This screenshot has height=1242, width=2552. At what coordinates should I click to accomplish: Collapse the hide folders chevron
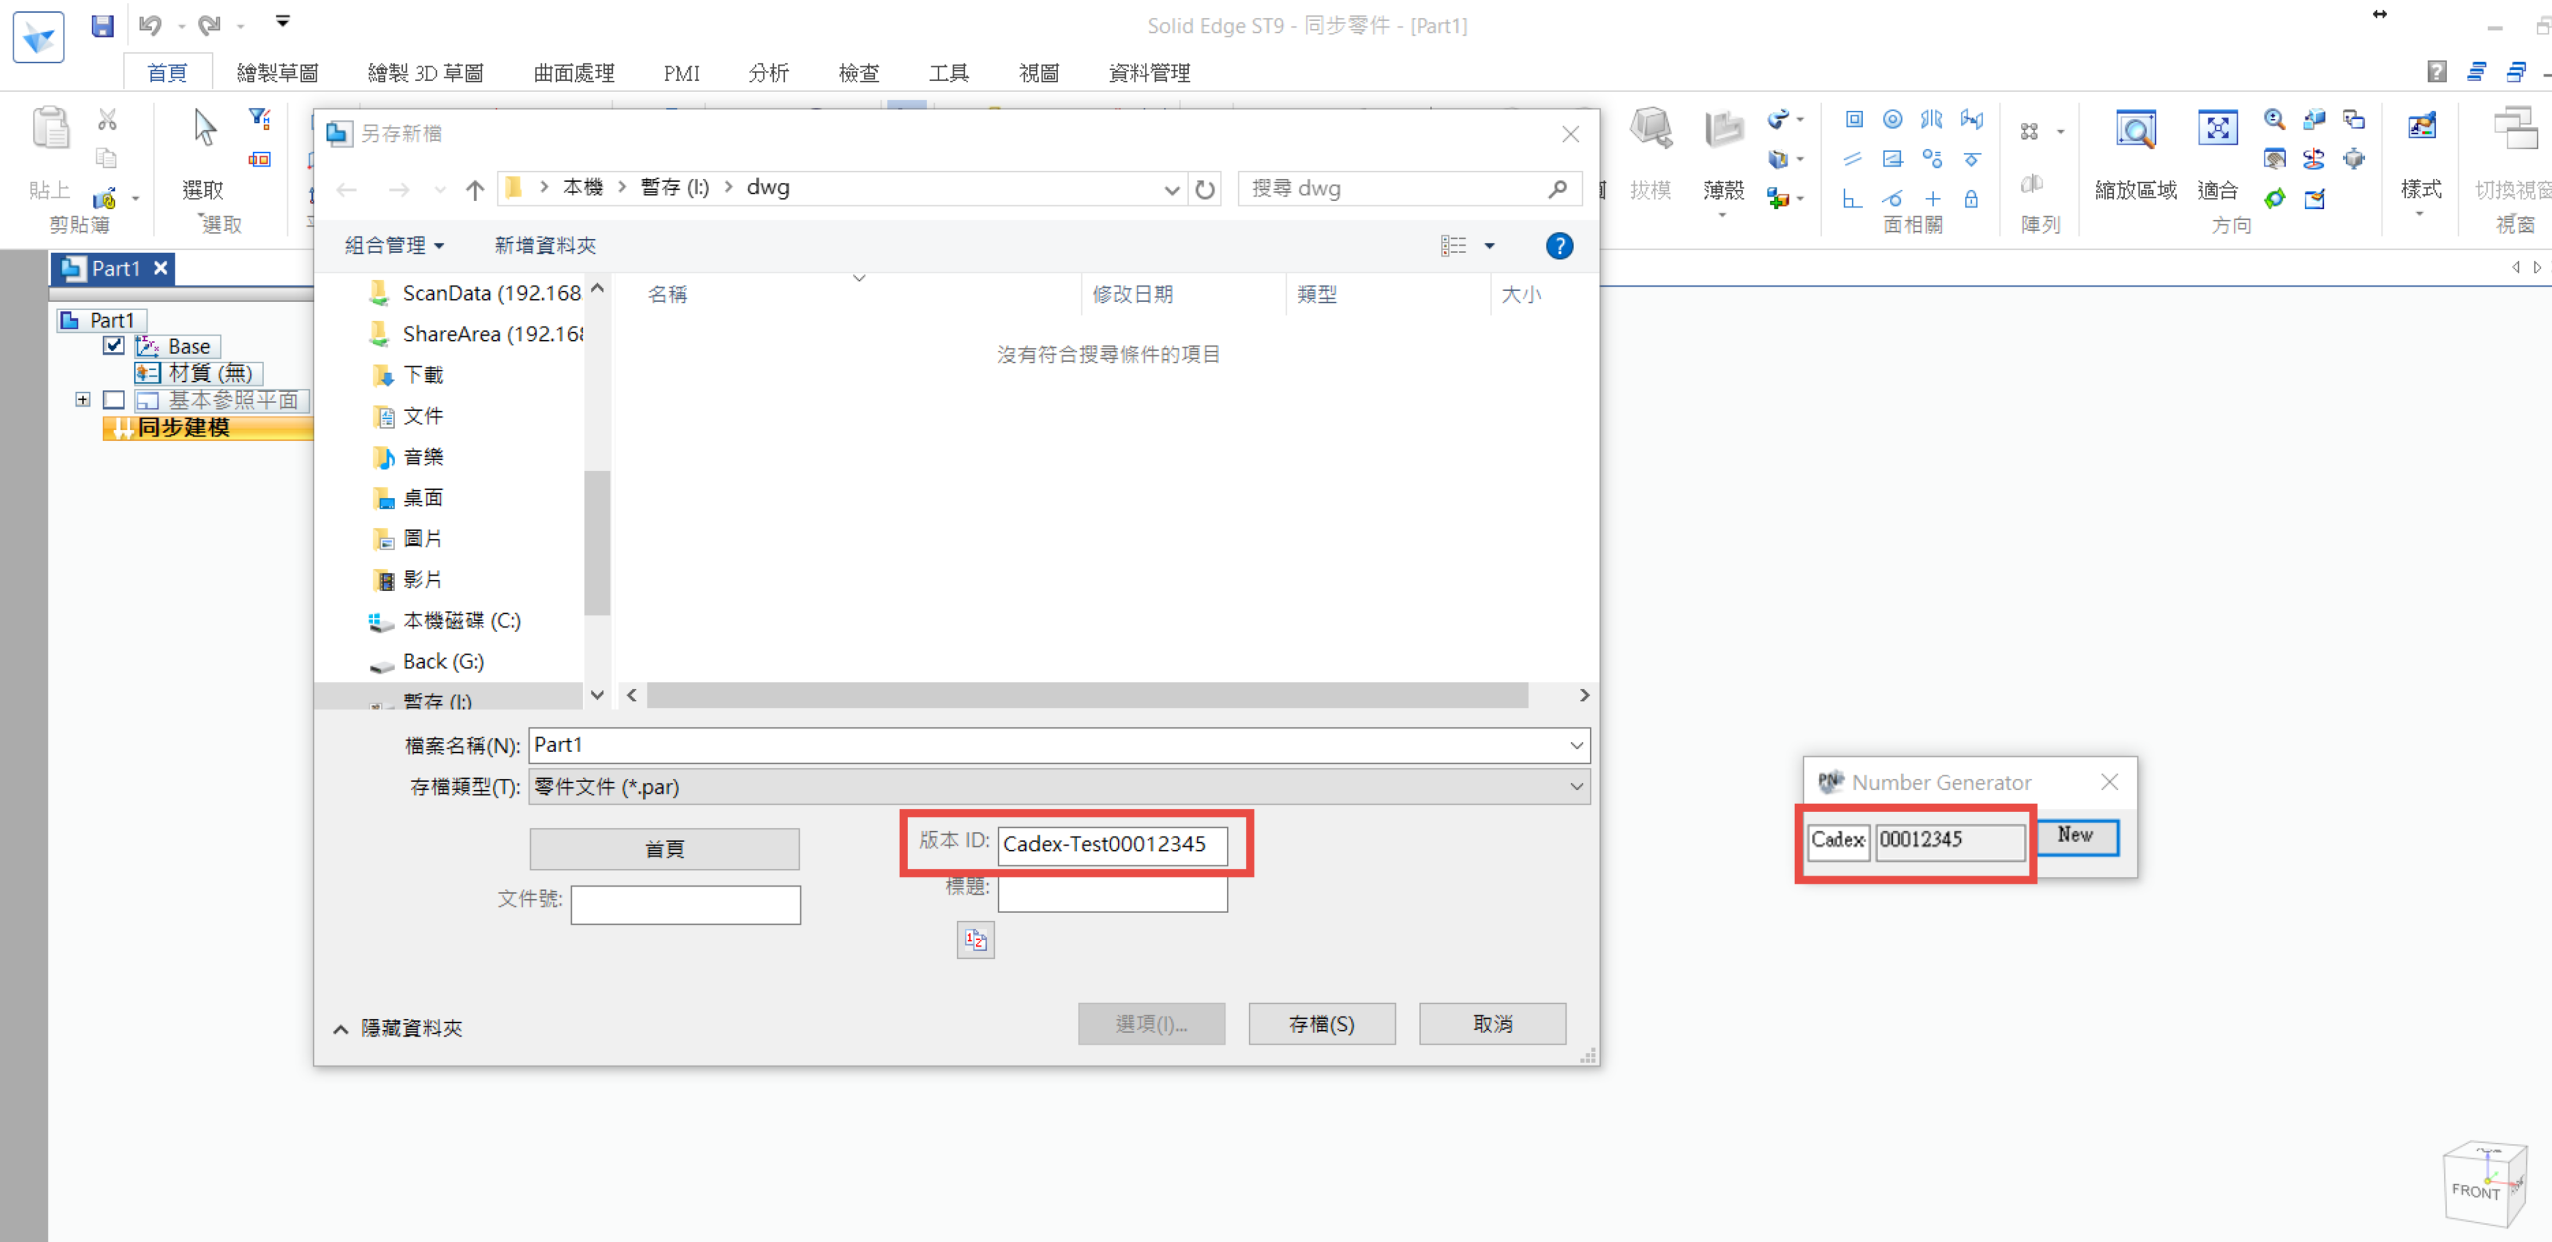(340, 1028)
